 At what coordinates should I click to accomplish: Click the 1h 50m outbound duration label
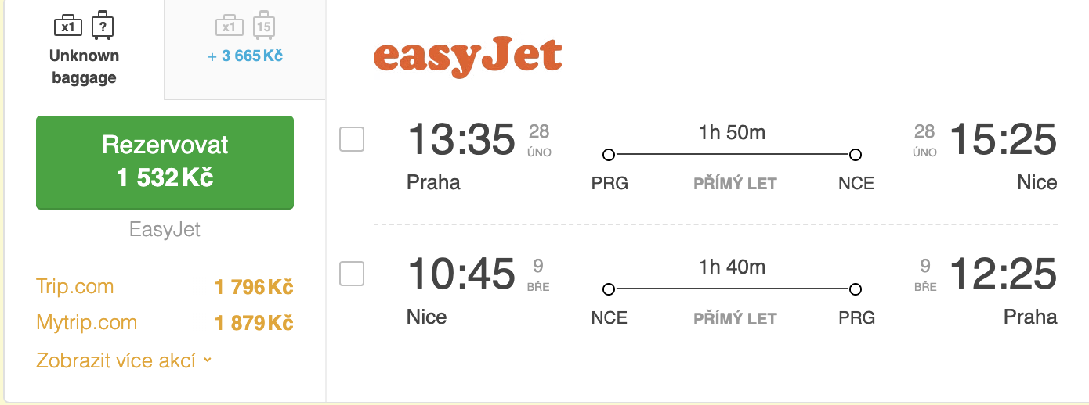[732, 132]
